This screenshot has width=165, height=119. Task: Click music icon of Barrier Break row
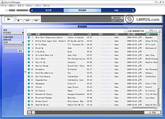click(x=29, y=66)
